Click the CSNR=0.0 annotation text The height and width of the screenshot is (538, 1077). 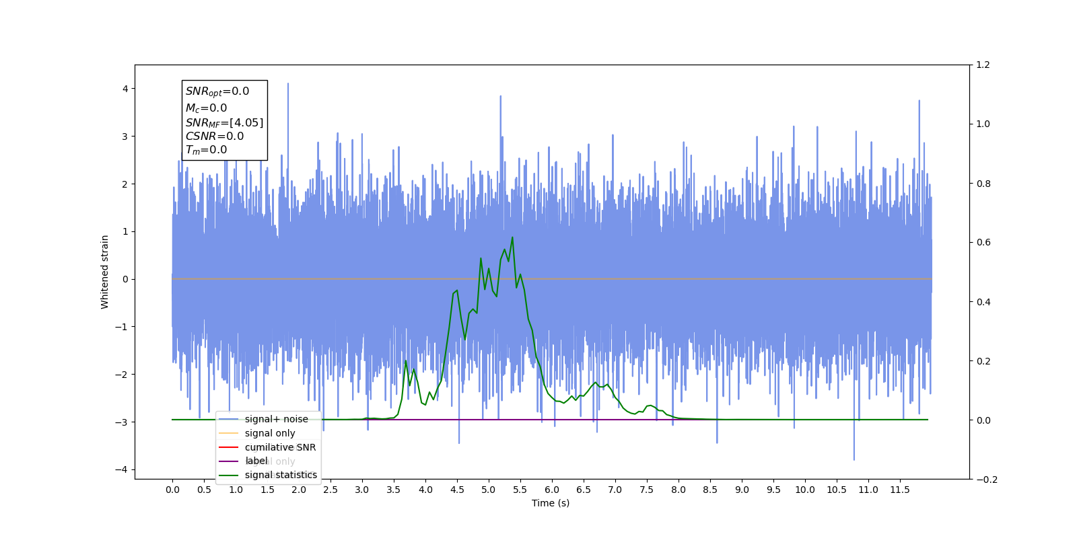click(x=215, y=136)
